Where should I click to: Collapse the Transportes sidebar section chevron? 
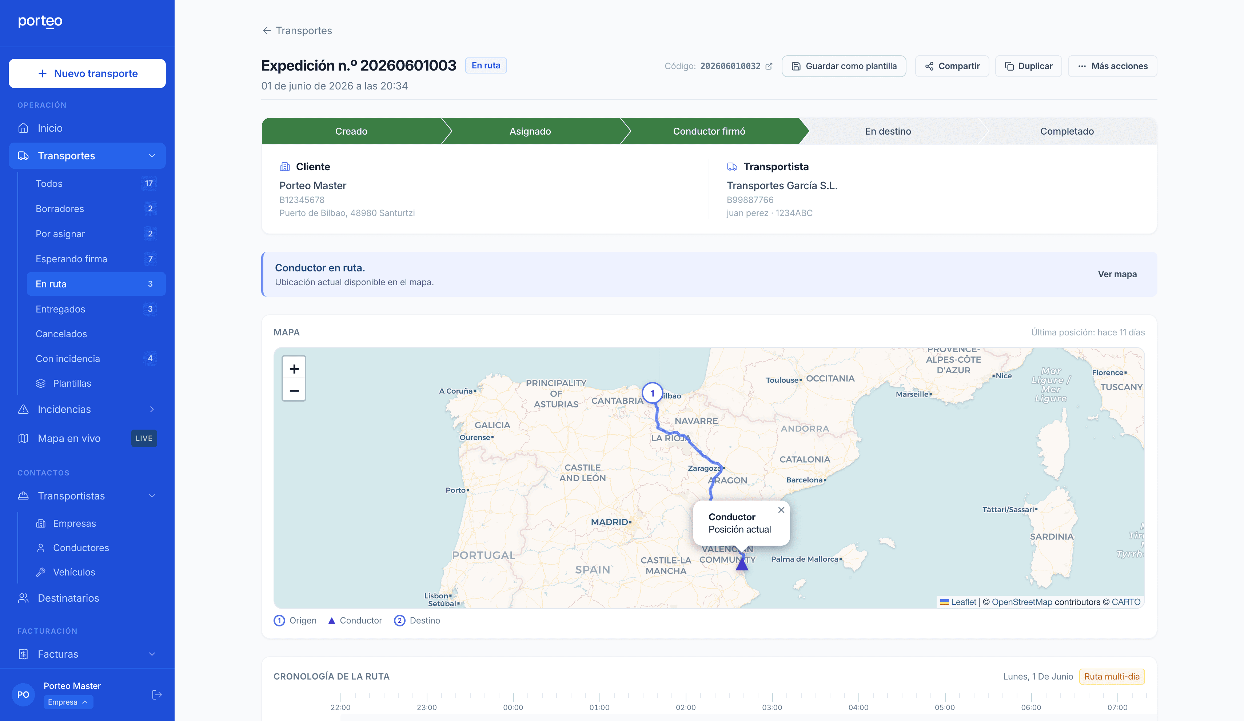[x=152, y=156]
